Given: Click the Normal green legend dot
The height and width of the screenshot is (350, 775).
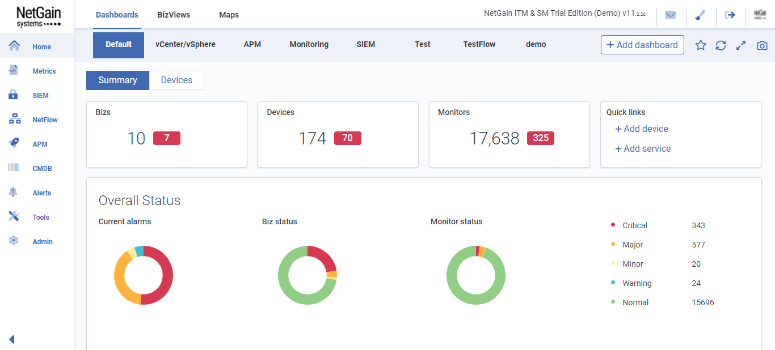Looking at the screenshot, I should (613, 302).
